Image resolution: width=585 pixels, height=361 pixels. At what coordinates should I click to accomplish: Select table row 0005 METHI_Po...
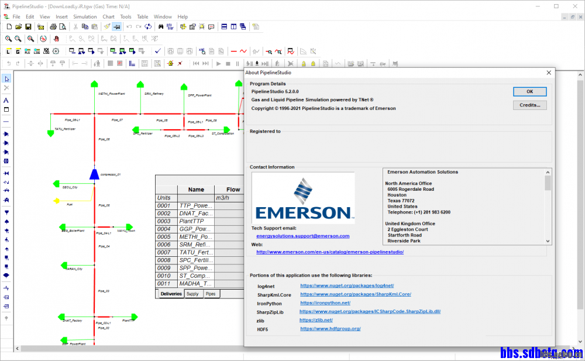pos(199,237)
